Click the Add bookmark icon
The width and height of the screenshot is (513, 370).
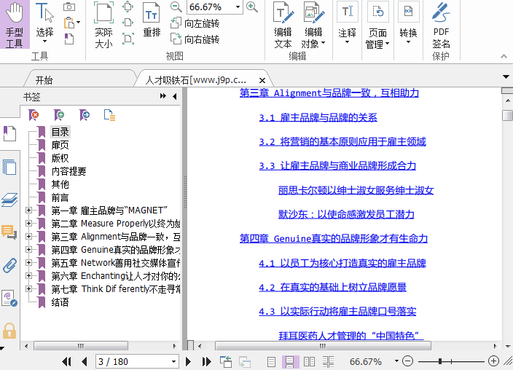click(59, 115)
